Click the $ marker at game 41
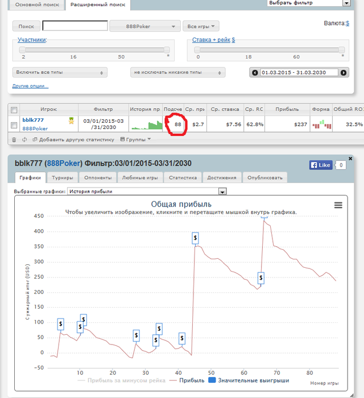 tap(182, 338)
